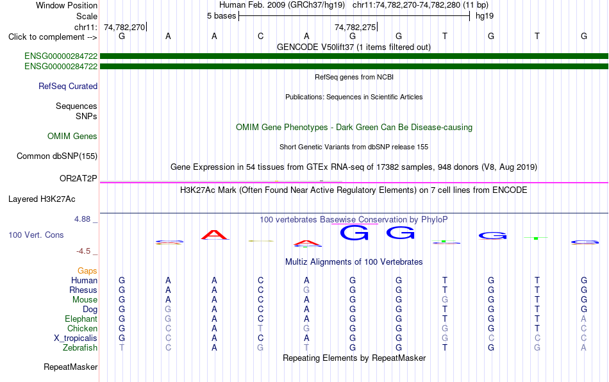Click '100 vertebrates Basewise Conservation by PhyloP' title
Screen dimensions: 609x382
[354, 219]
